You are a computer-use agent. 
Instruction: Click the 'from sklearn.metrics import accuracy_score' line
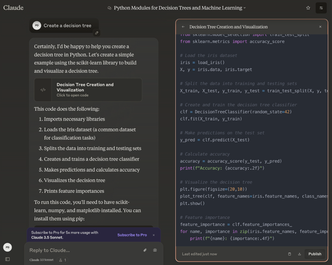[x=232, y=42]
